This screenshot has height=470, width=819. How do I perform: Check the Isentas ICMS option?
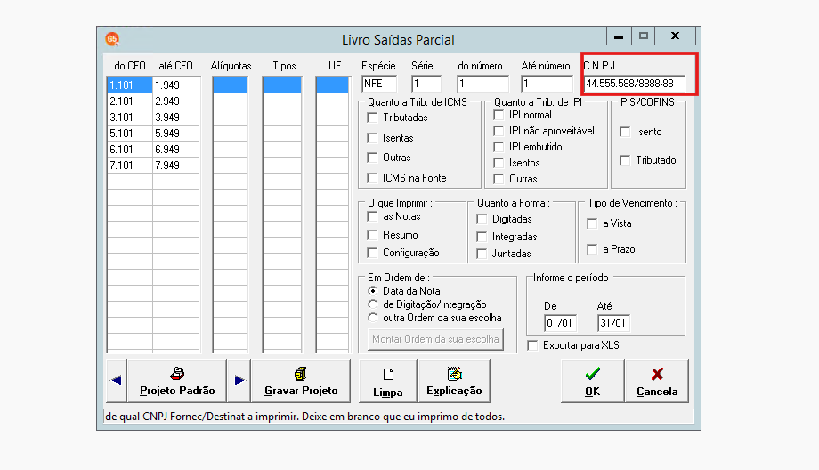[372, 138]
